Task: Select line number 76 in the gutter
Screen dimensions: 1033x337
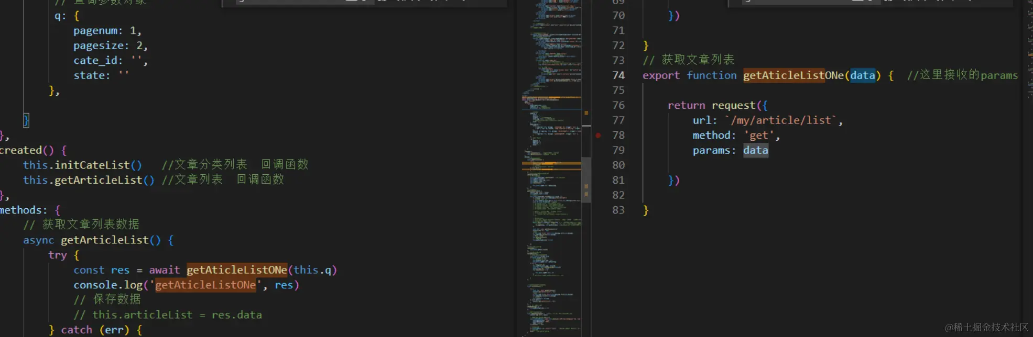Action: (618, 105)
